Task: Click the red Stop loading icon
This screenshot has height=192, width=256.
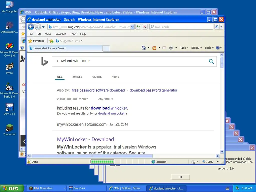Action: 145,27
